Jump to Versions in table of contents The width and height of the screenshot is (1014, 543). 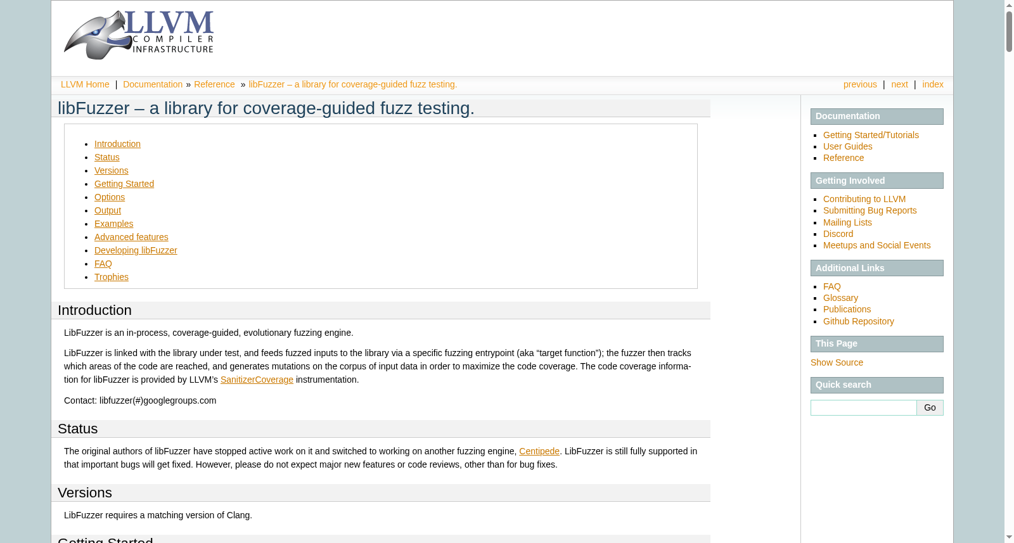tap(111, 170)
